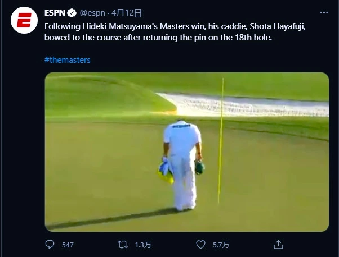Click the ESPN display name
This screenshot has width=339, height=257.
tap(55, 12)
